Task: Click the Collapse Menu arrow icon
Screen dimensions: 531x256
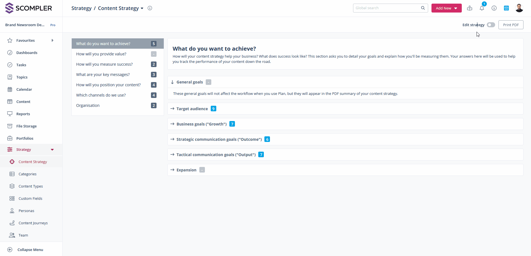Action: [10, 250]
